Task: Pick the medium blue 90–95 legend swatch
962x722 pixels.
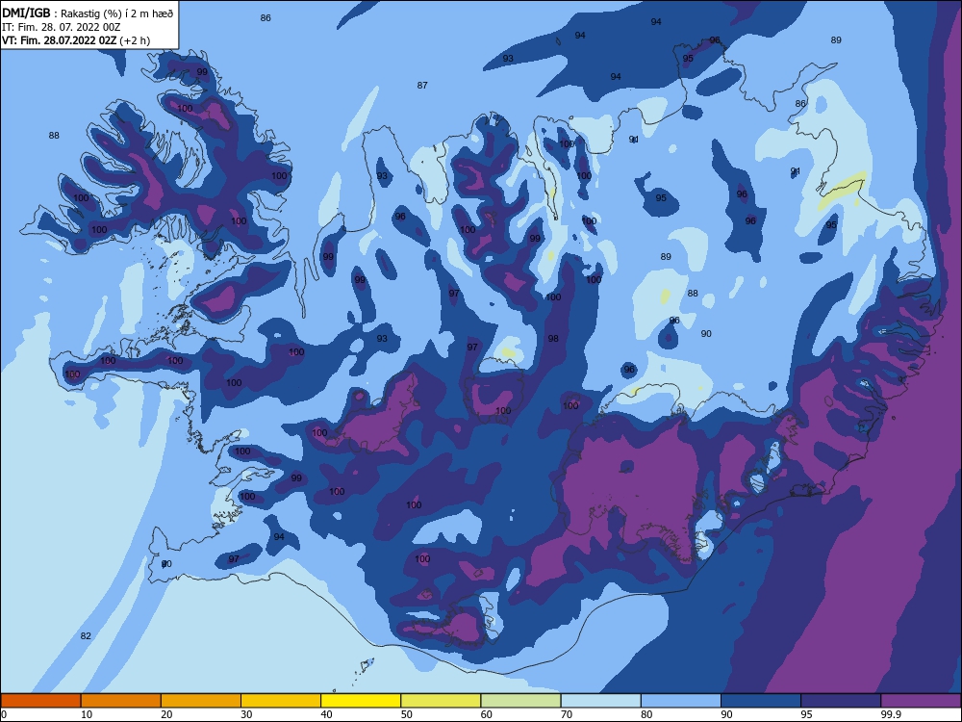Action: pyautogui.click(x=761, y=701)
